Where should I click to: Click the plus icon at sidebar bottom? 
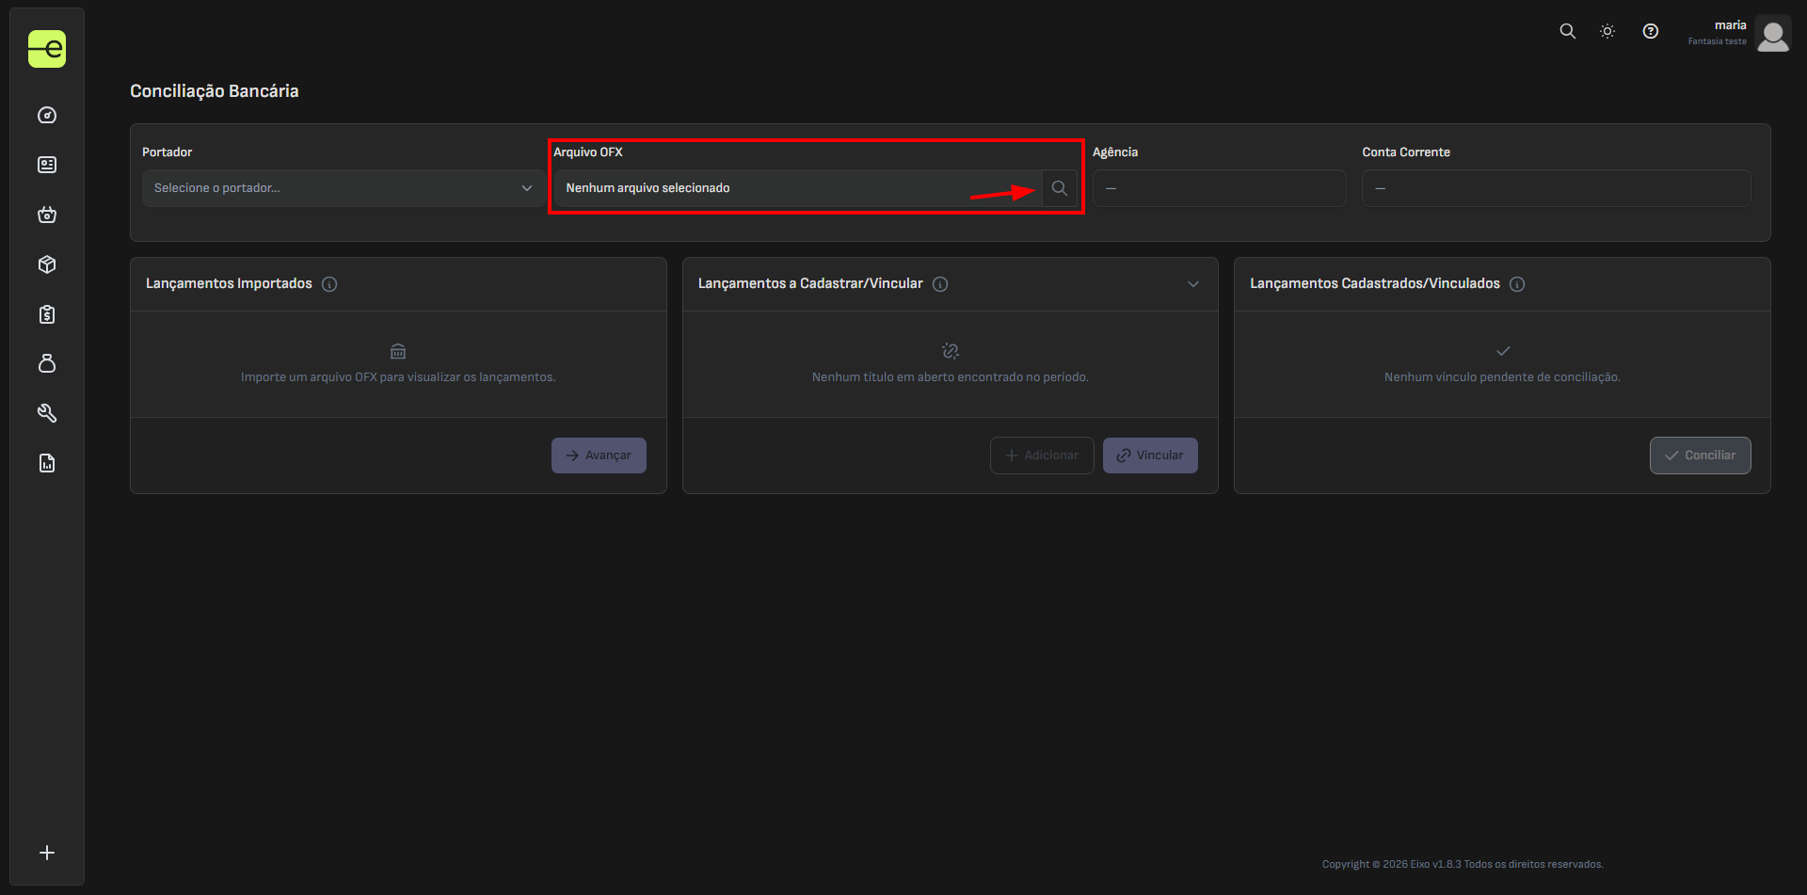point(47,853)
